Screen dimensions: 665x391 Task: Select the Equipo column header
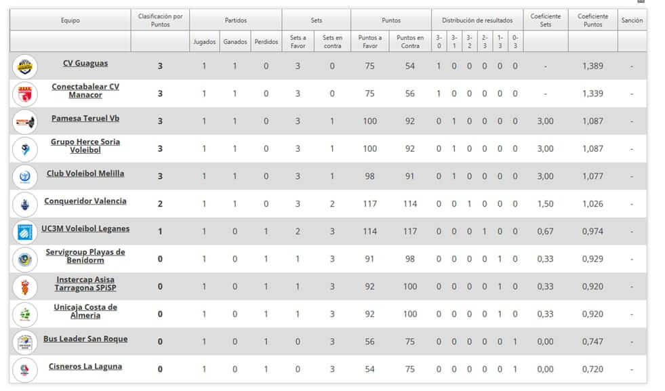70,20
